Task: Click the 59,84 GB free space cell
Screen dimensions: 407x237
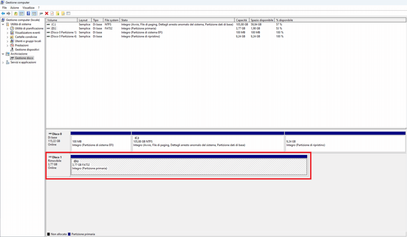Action: [256, 24]
